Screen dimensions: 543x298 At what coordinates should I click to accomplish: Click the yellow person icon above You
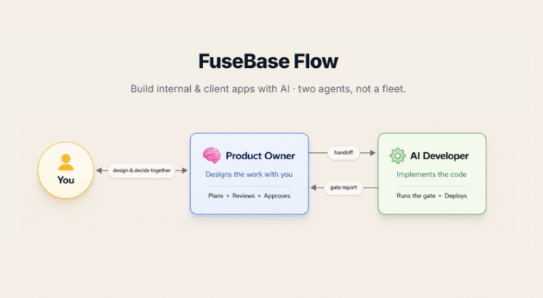[x=66, y=162]
